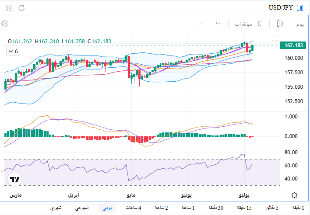Toggle the blue panel icon beside USD/JPY
The width and height of the screenshot is (310, 215).
pos(300,8)
